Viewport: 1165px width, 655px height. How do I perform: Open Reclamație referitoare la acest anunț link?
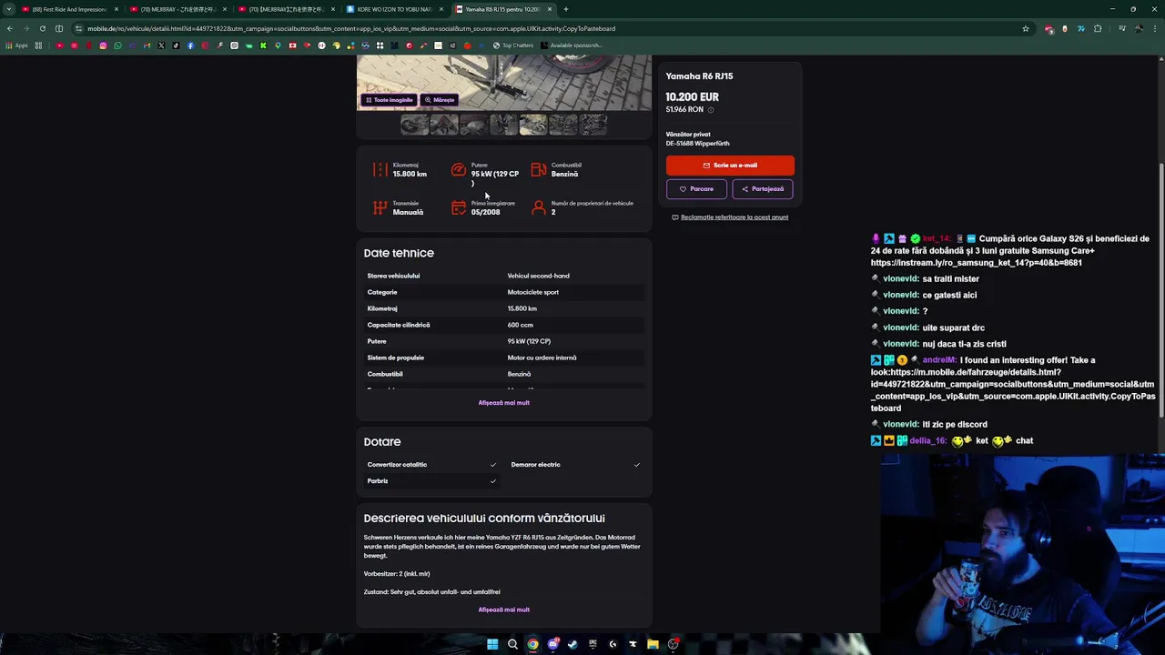click(730, 217)
